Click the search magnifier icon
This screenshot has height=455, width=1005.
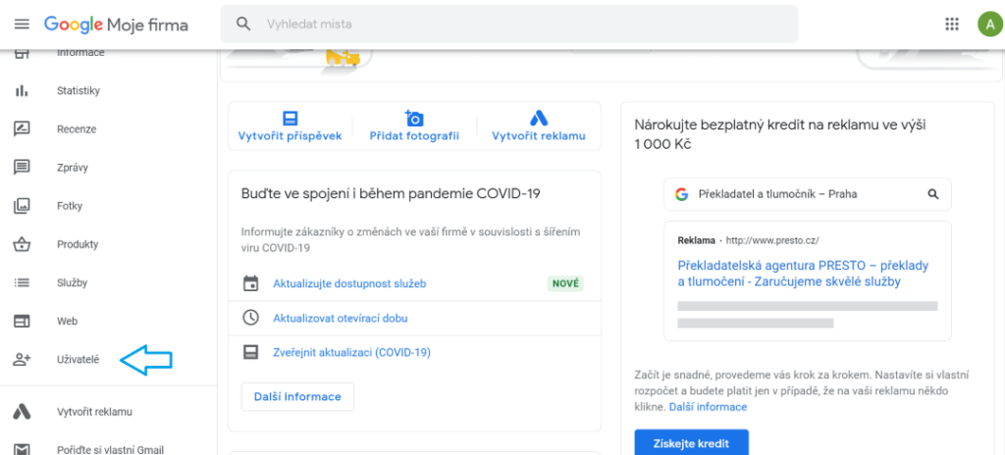point(243,25)
